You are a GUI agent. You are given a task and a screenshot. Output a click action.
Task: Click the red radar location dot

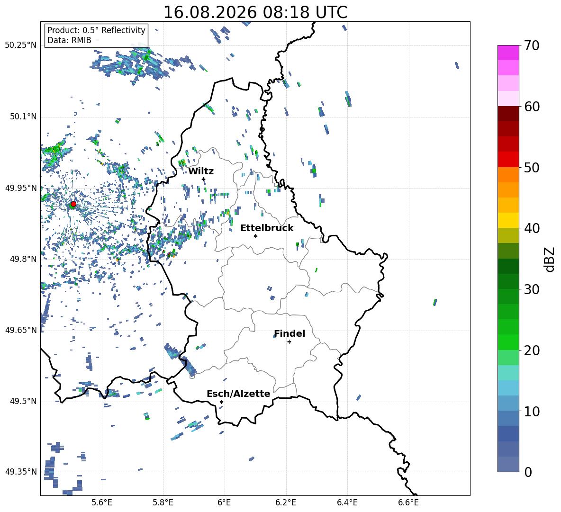73,204
